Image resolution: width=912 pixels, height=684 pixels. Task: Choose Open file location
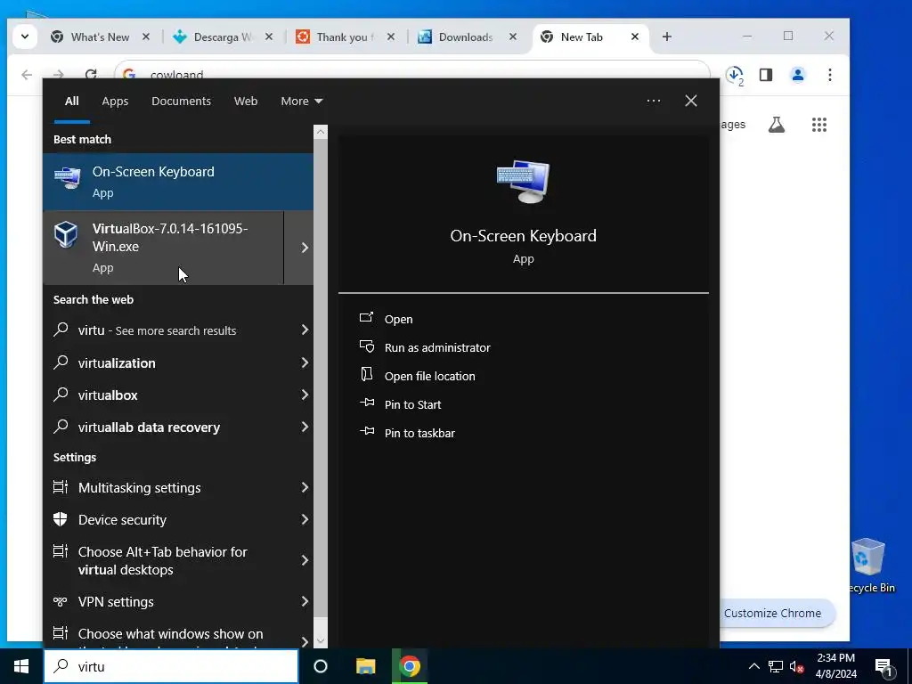coord(430,377)
